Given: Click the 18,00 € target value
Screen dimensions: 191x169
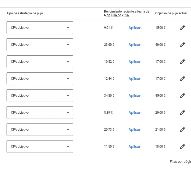Looking at the screenshot, I should pyautogui.click(x=160, y=147).
